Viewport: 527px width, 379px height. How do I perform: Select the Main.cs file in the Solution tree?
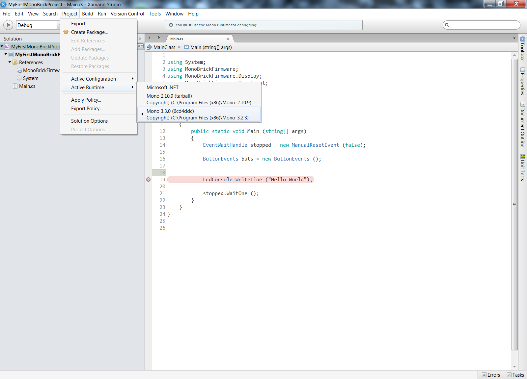(27, 86)
